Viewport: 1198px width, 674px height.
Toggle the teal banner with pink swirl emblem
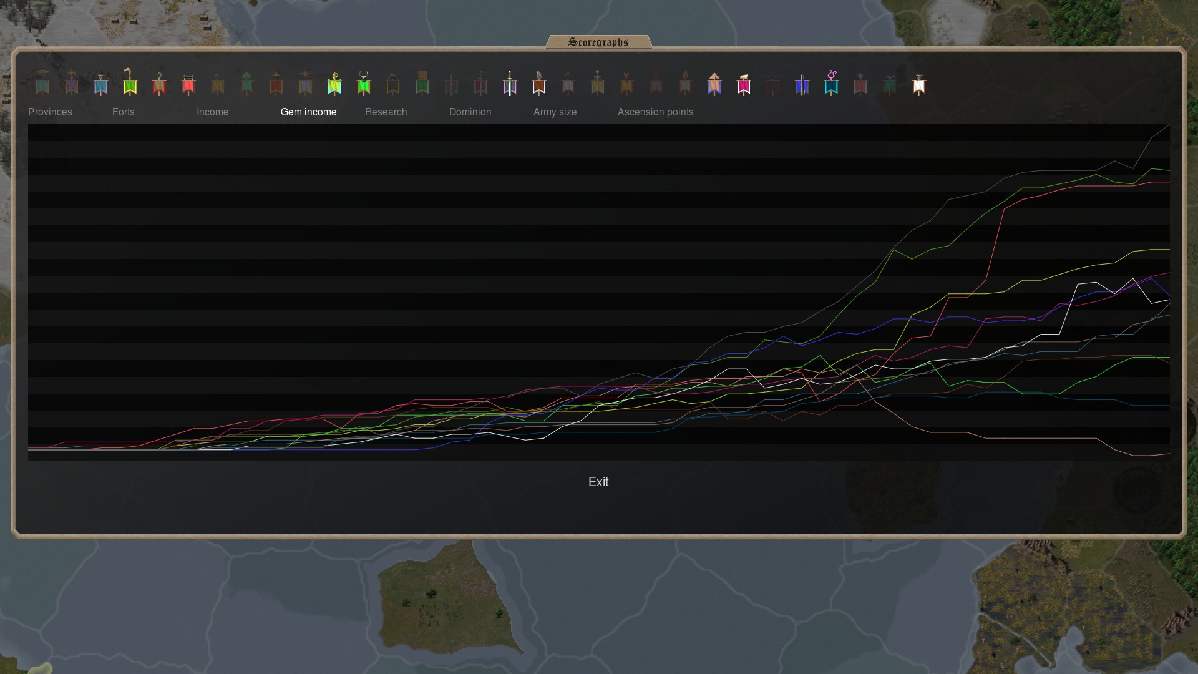831,82
